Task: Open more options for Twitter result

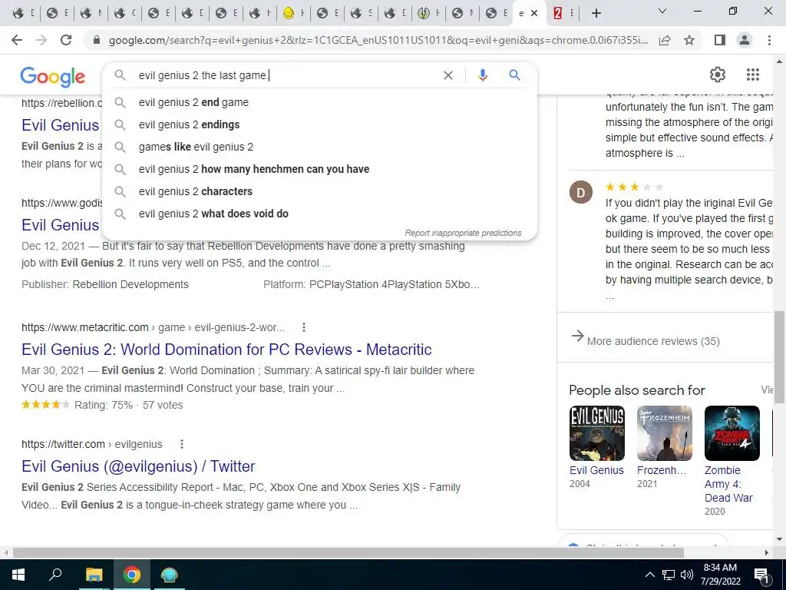Action: [182, 444]
